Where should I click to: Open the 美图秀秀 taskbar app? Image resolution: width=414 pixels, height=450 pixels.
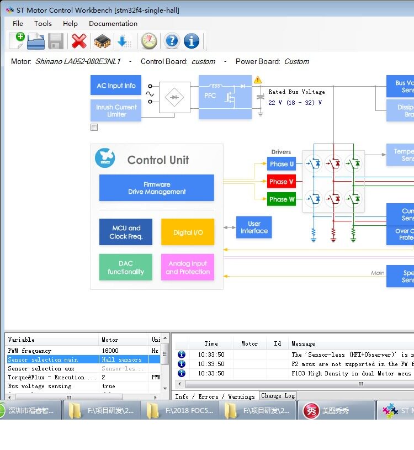(336, 411)
